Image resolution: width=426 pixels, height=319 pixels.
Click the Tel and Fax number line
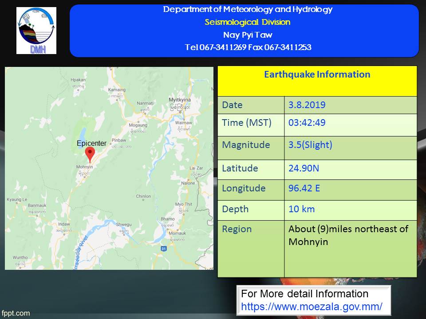(x=248, y=47)
